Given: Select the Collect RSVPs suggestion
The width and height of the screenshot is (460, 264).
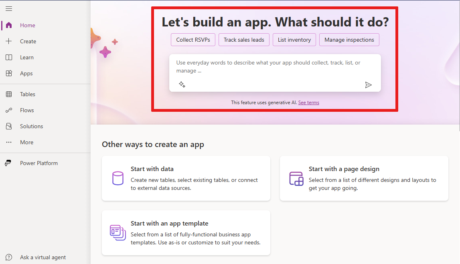Looking at the screenshot, I should tap(193, 40).
